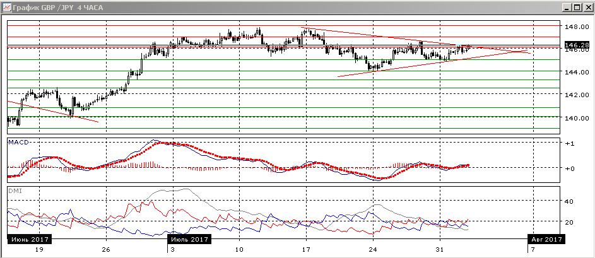
Task: Click date 10 on the time axis
Action: pos(239,250)
